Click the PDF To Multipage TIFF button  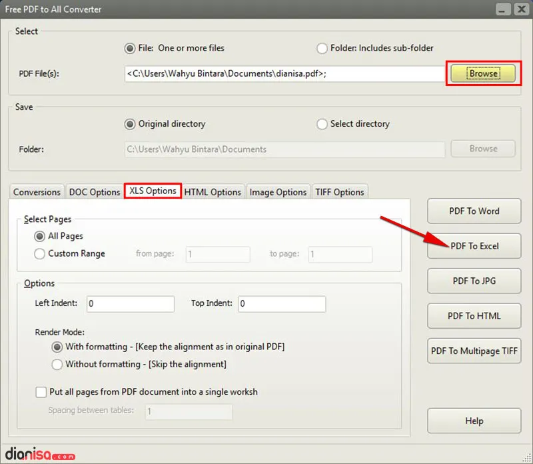click(474, 350)
